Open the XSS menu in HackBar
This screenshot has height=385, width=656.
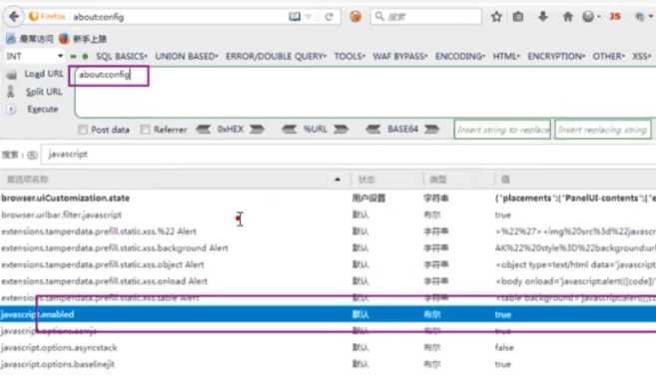click(642, 57)
